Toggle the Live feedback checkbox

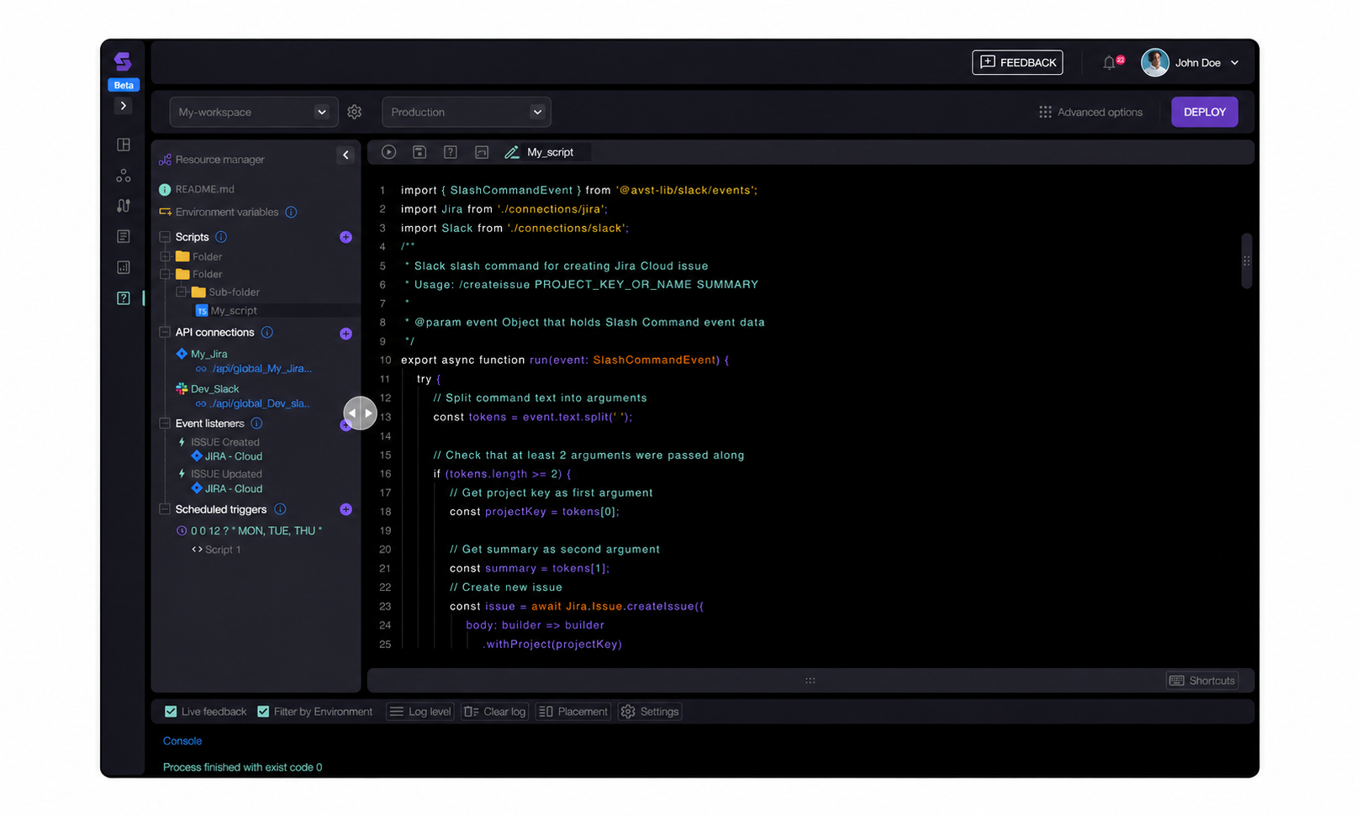point(171,712)
